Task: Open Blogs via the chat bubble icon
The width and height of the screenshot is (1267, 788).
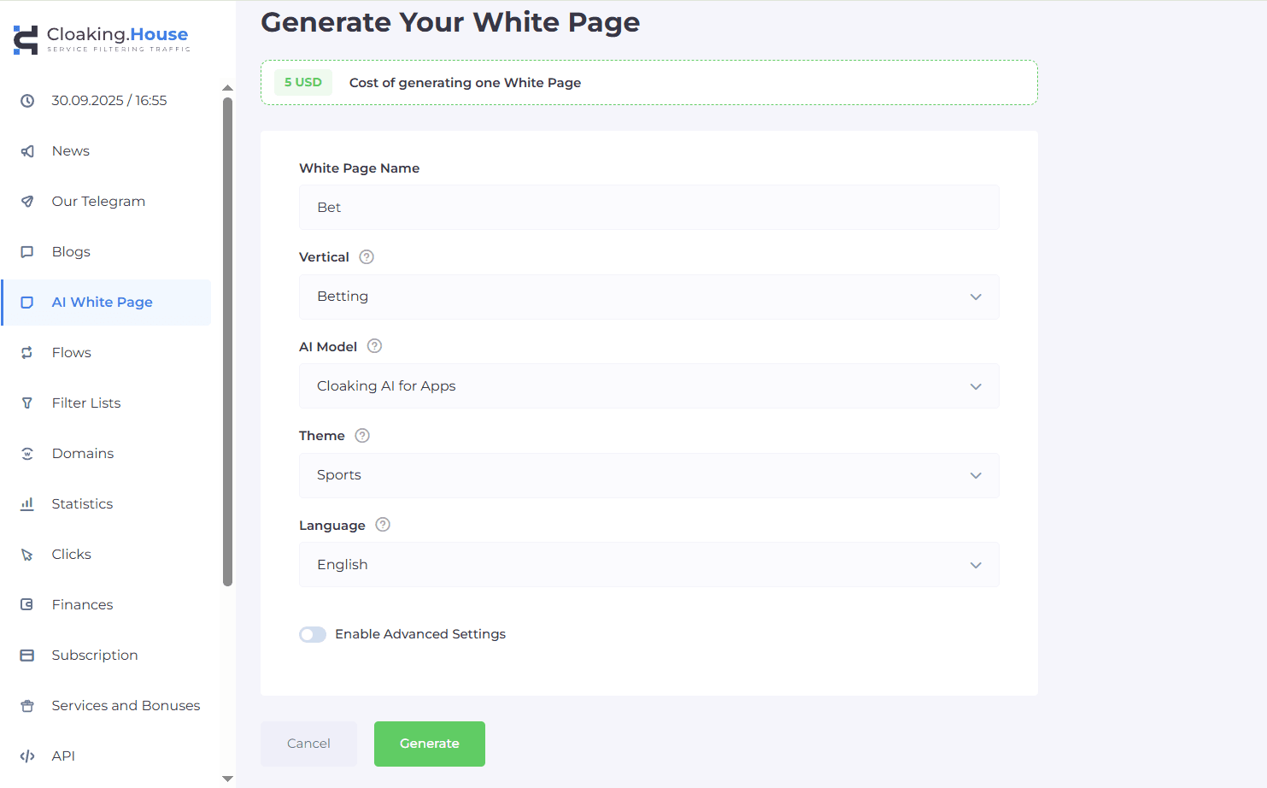Action: [x=27, y=251]
